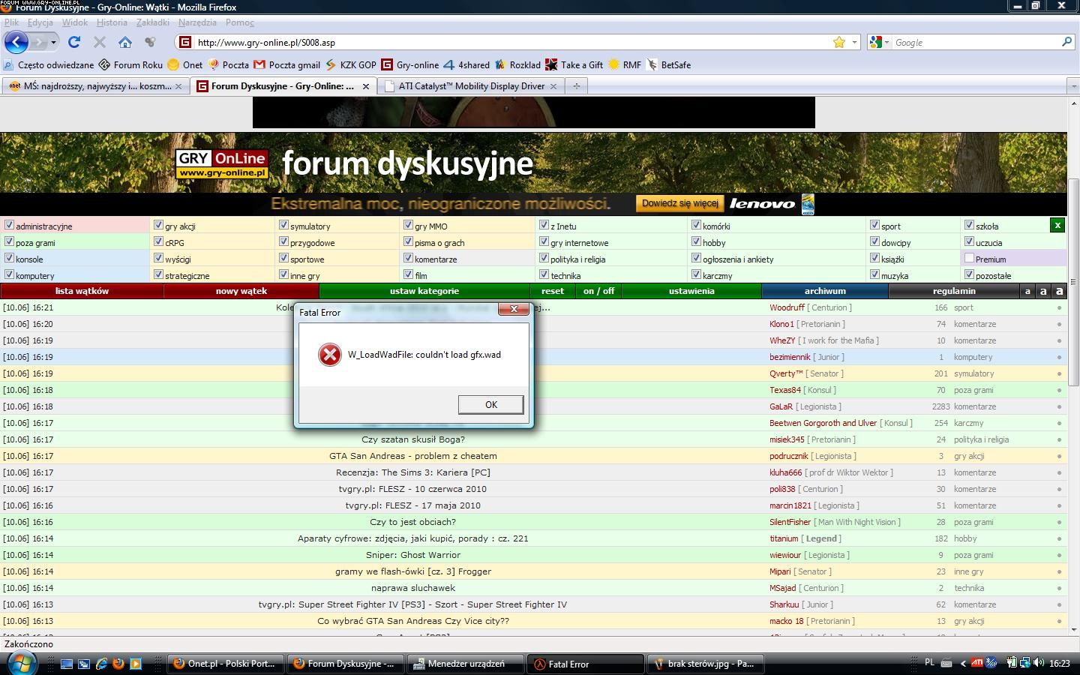Click the volume icon in system tray
This screenshot has width=1080, height=675.
pyautogui.click(x=1038, y=663)
